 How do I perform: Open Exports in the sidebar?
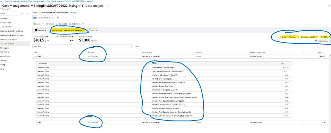pyautogui.click(x=6, y=48)
